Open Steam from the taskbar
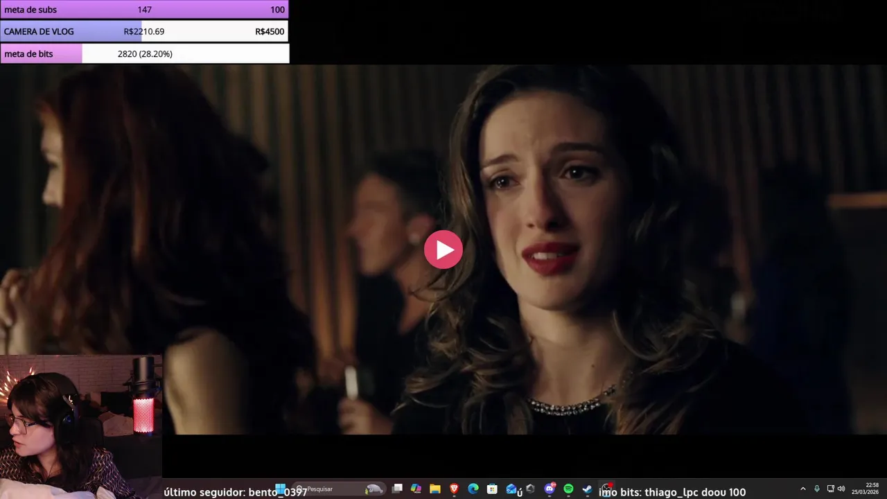This screenshot has width=887, height=499. [x=587, y=489]
